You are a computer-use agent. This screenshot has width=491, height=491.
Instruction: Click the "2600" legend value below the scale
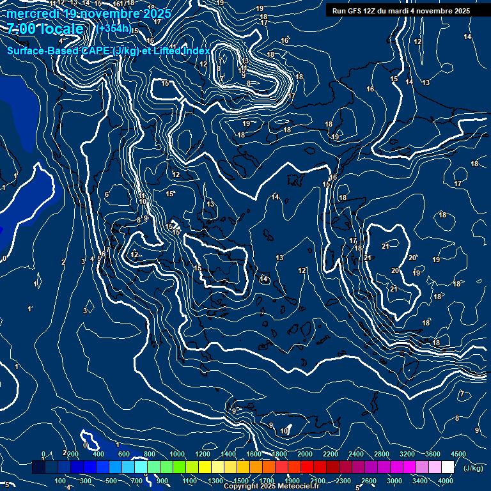pyautogui.click(x=369, y=481)
